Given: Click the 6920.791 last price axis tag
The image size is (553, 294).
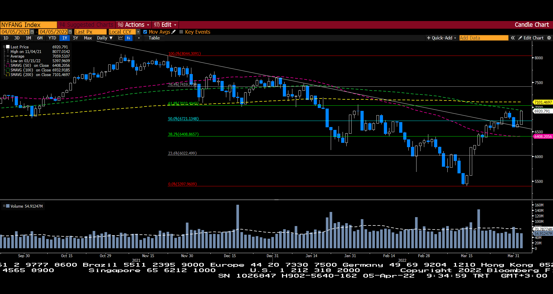Looking at the screenshot, I should (x=543, y=111).
